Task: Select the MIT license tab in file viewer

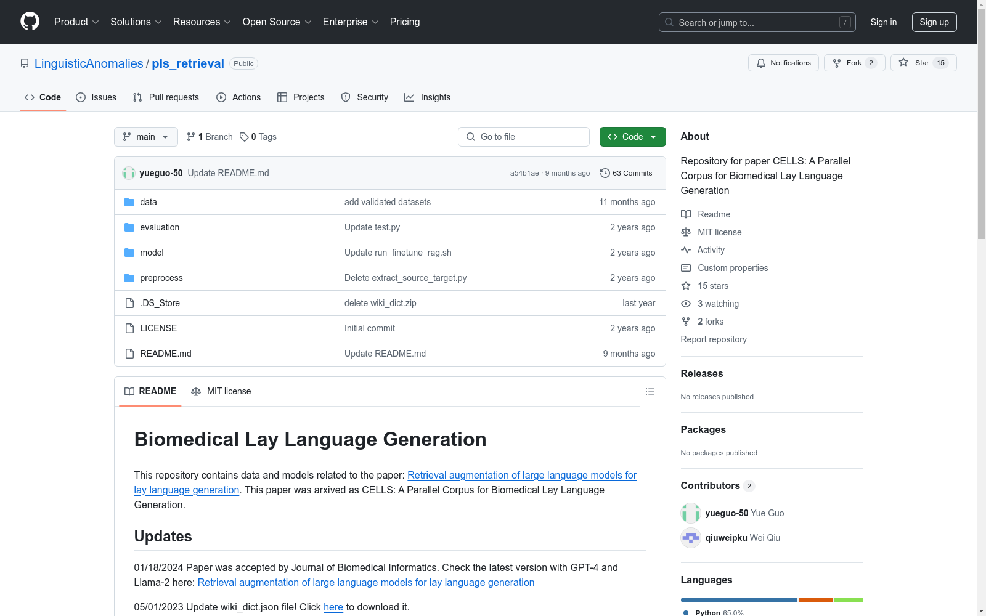Action: (221, 391)
